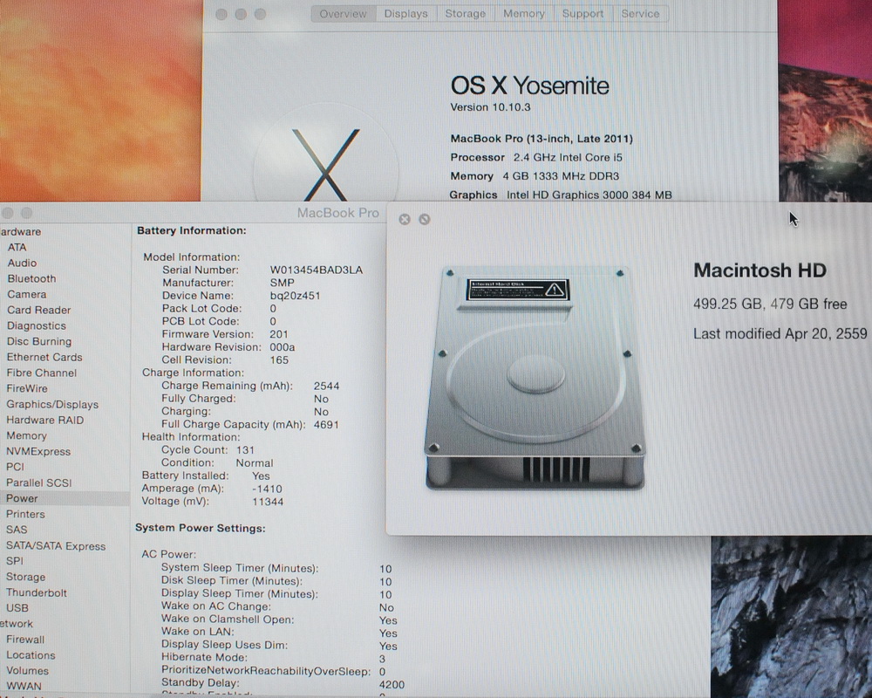Collapse the Network section header

[x=17, y=624]
